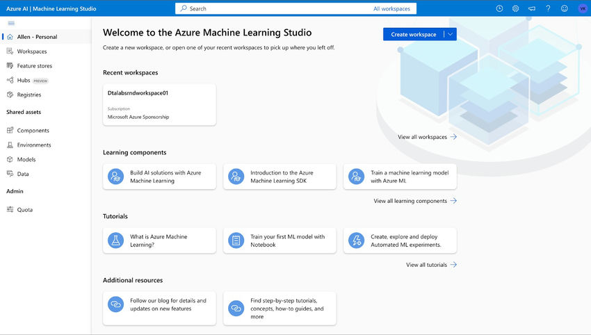Open the user account avatar
This screenshot has width=591, height=335.
point(583,8)
